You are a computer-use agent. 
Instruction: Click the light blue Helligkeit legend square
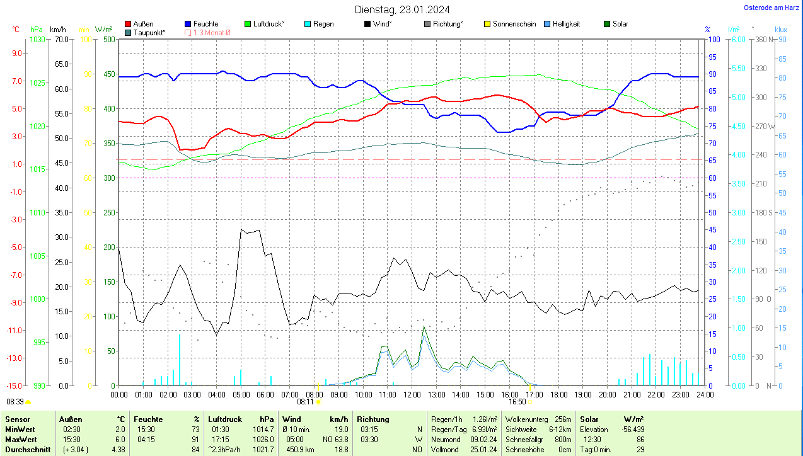click(547, 24)
